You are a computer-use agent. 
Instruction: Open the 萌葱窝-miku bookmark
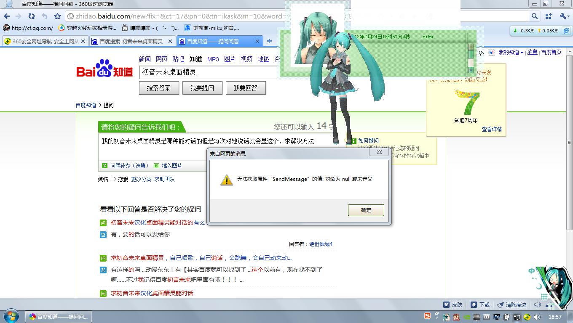pyautogui.click(x=212, y=28)
